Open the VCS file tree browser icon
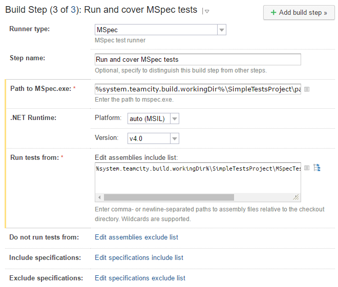The image size is (338, 287). tap(316, 168)
